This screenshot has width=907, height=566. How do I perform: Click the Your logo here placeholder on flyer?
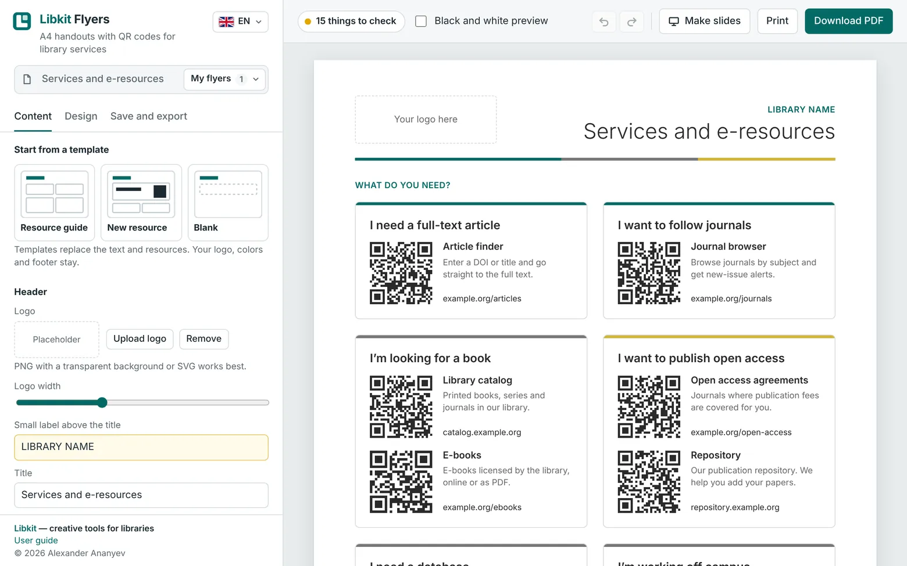click(x=426, y=120)
